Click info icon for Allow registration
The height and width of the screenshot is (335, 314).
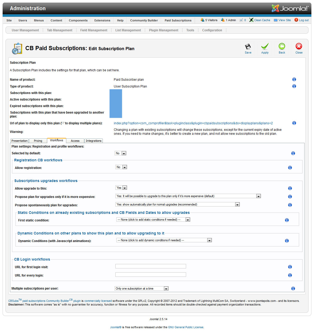tap(290, 168)
